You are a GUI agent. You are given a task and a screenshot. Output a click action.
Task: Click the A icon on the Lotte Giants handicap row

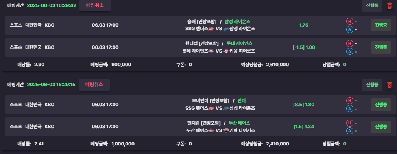click(x=349, y=52)
